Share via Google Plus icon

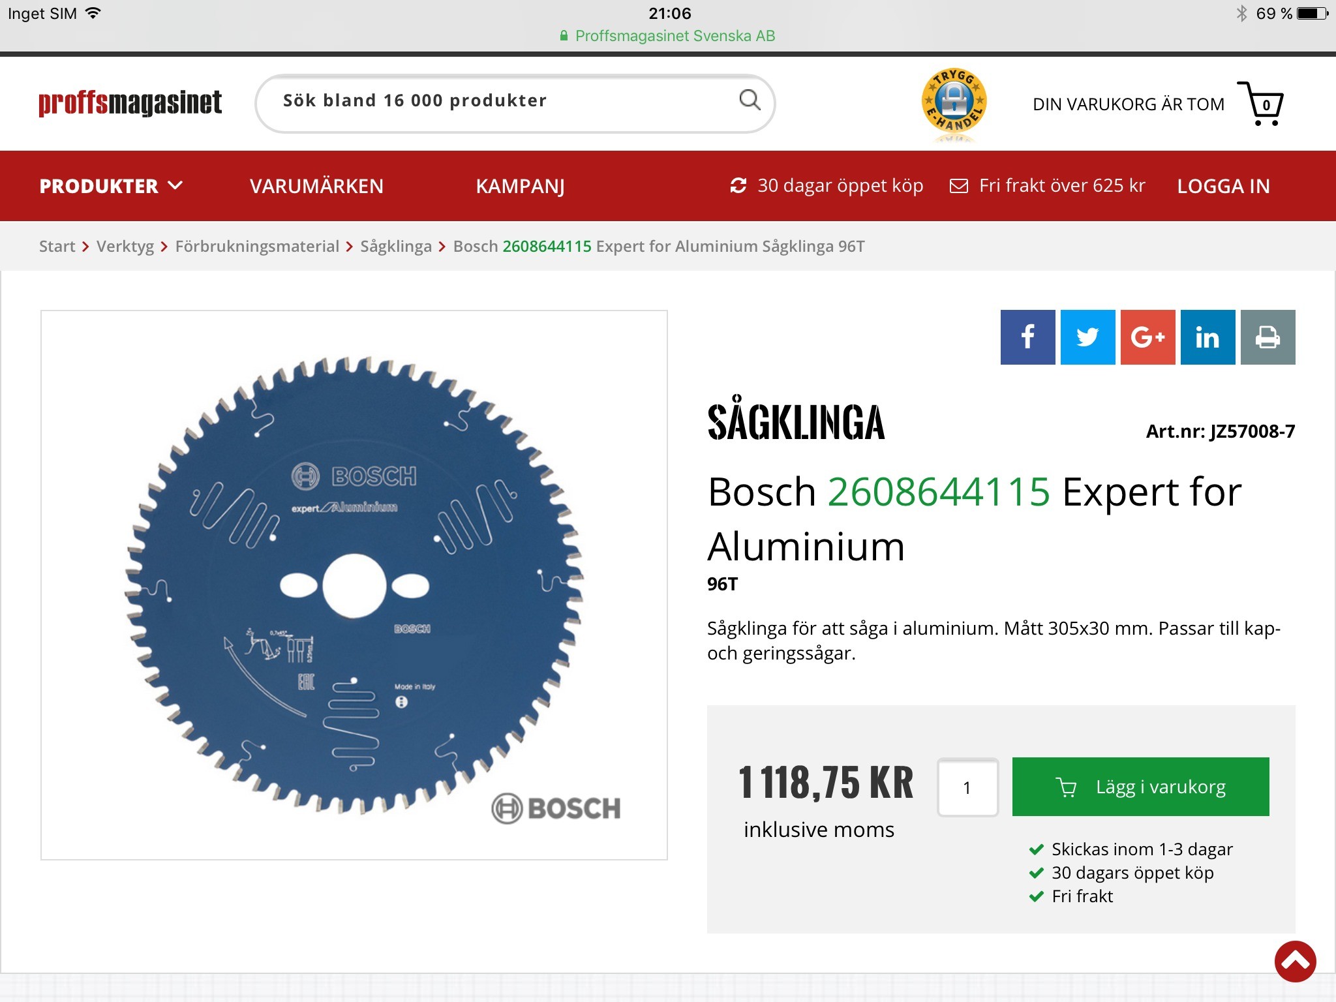(x=1147, y=337)
